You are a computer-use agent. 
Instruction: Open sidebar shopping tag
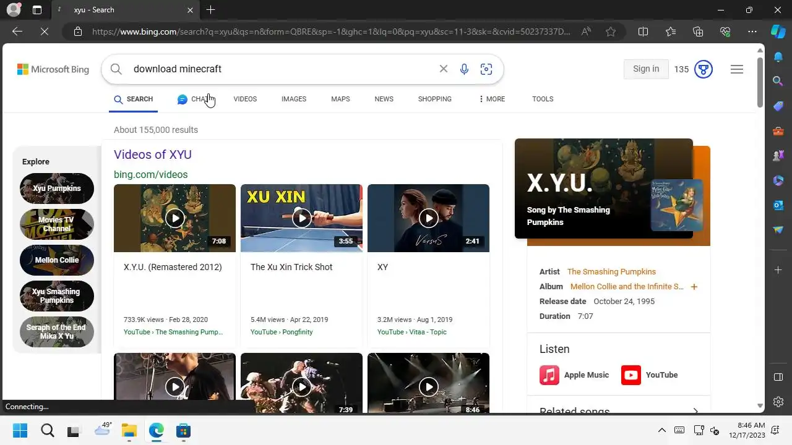point(778,106)
